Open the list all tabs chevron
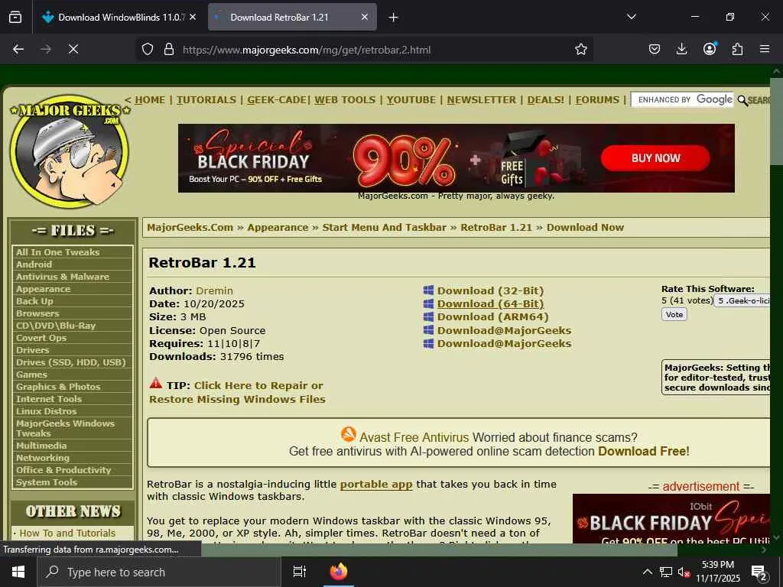The height and width of the screenshot is (587, 783). click(631, 17)
